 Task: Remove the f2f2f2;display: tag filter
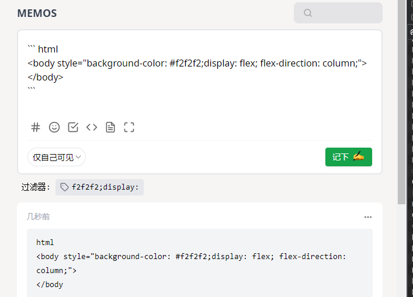pyautogui.click(x=99, y=187)
